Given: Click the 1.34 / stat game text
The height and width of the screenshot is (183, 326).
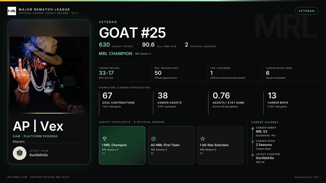Looking at the screenshot, I should (112, 107).
